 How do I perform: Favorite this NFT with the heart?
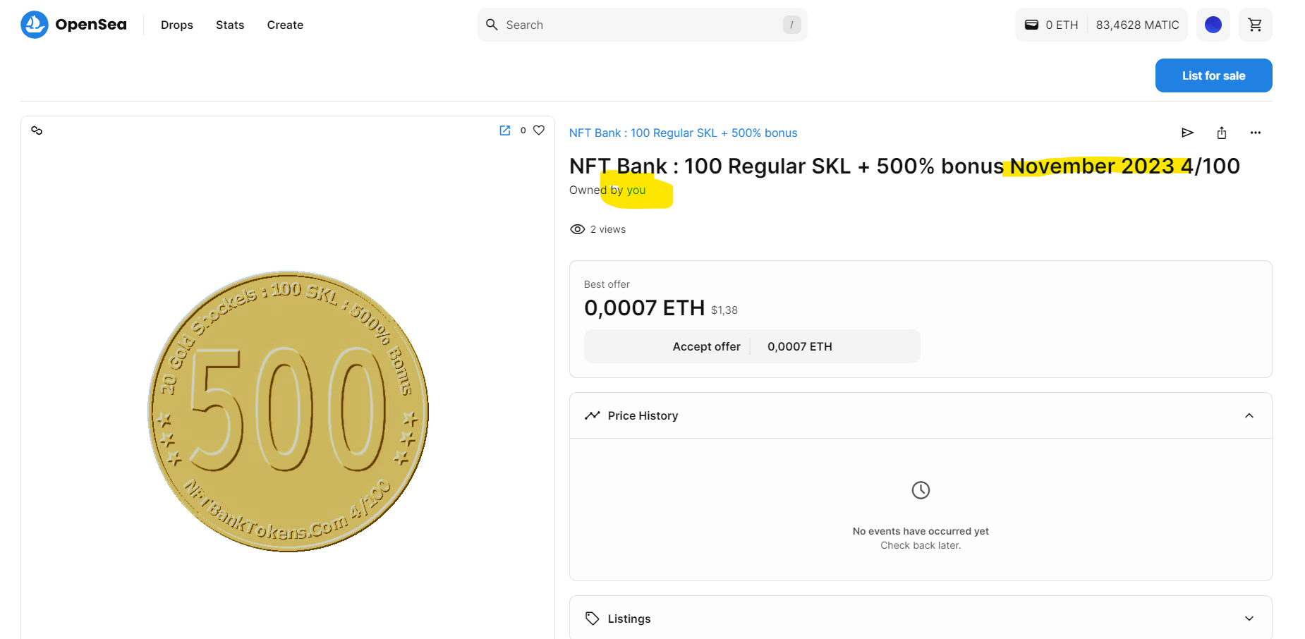pos(539,130)
